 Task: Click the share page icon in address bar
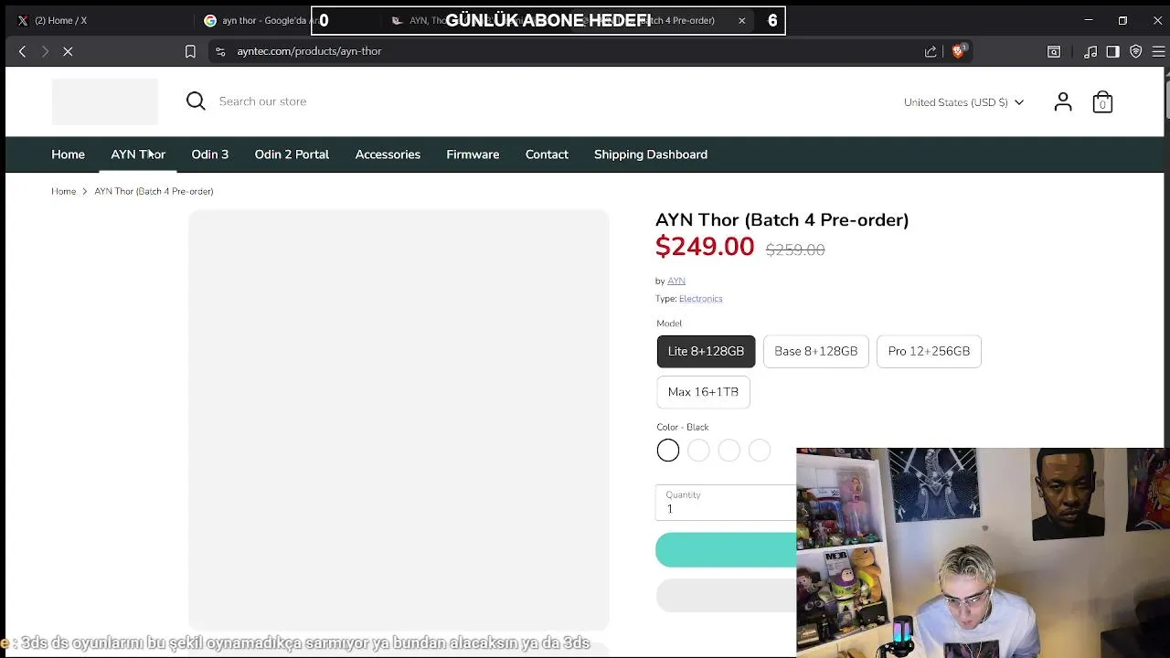(x=931, y=51)
